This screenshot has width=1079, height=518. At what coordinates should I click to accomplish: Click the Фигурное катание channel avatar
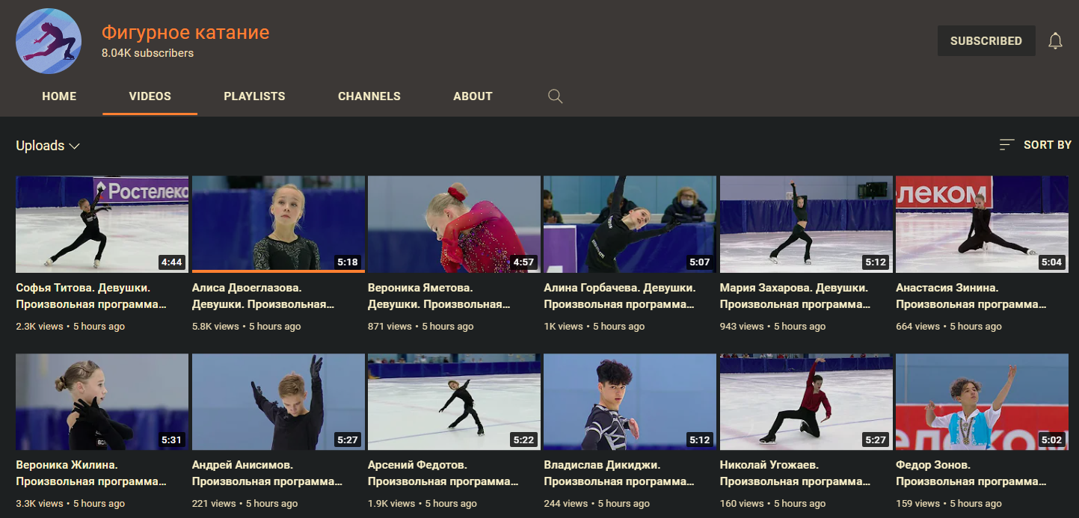(x=49, y=41)
